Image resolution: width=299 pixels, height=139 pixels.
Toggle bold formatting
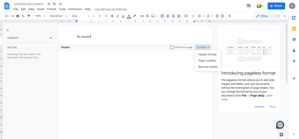coord(112,16)
